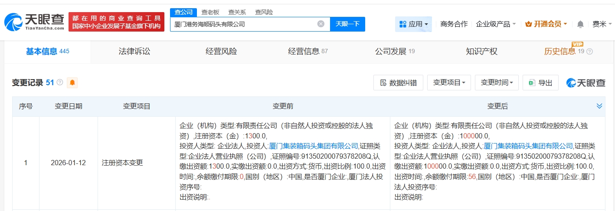This screenshot has width=615, height=211.
Task: Open the 经营风险 tab
Action: click(221, 51)
